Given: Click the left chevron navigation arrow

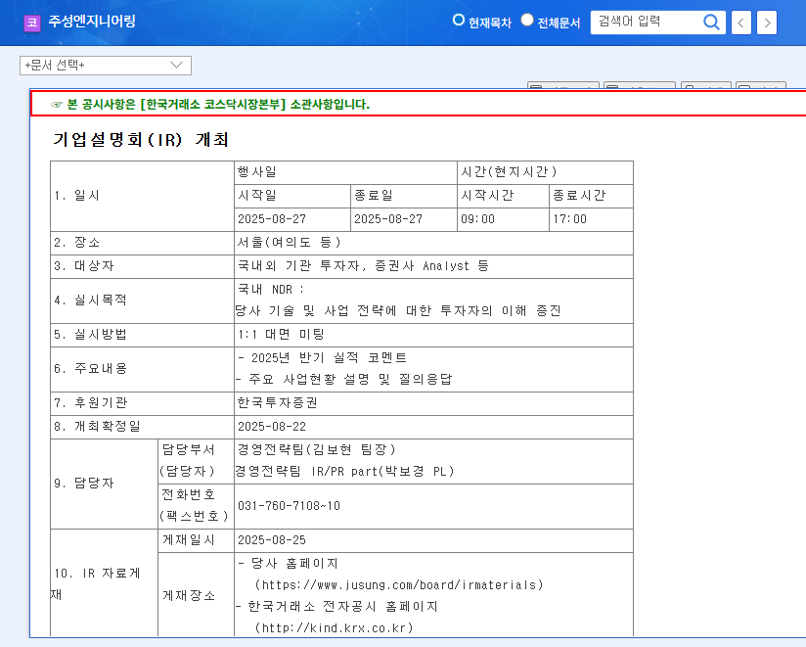Looking at the screenshot, I should tap(739, 22).
